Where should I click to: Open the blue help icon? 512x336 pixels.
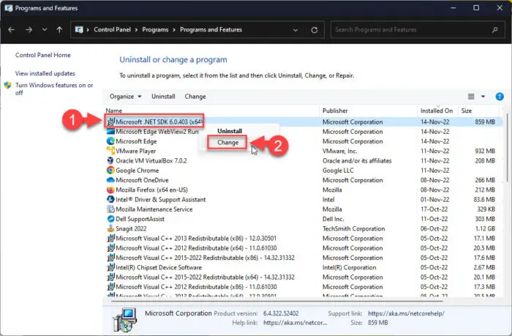[500, 97]
